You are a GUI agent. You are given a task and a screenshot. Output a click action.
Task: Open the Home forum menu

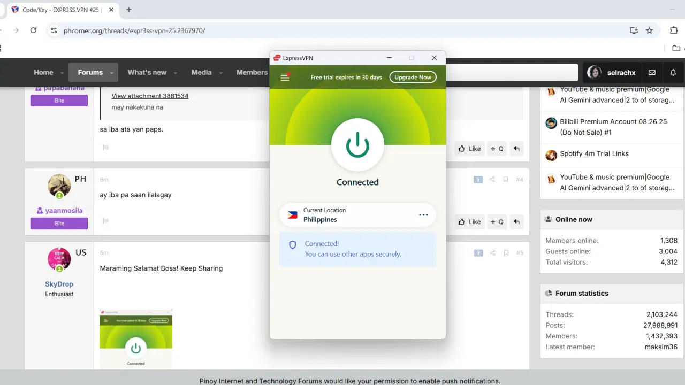pyautogui.click(x=43, y=72)
